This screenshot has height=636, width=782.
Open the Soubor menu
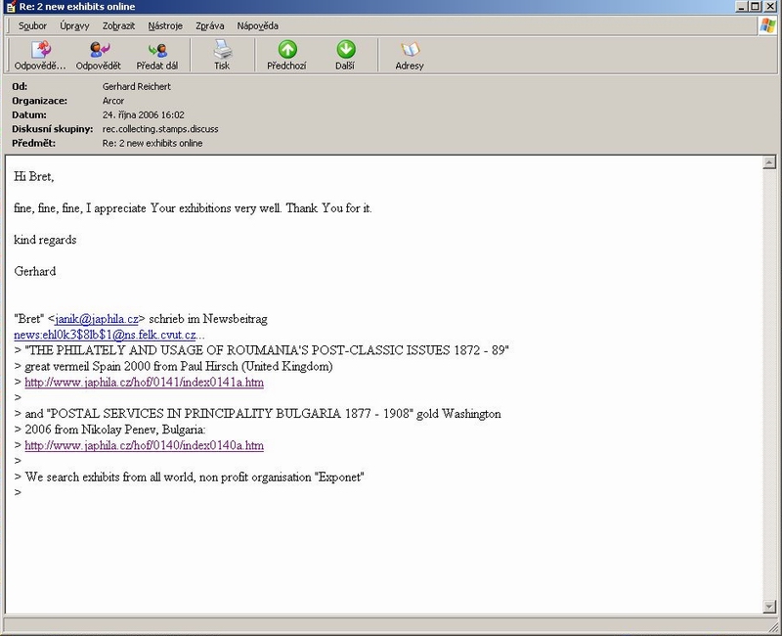32,26
